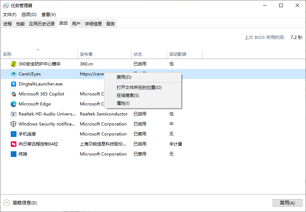This screenshot has width=306, height=212.
Task: Click 已禁用 status in 终端 row
Action: tap(140, 154)
